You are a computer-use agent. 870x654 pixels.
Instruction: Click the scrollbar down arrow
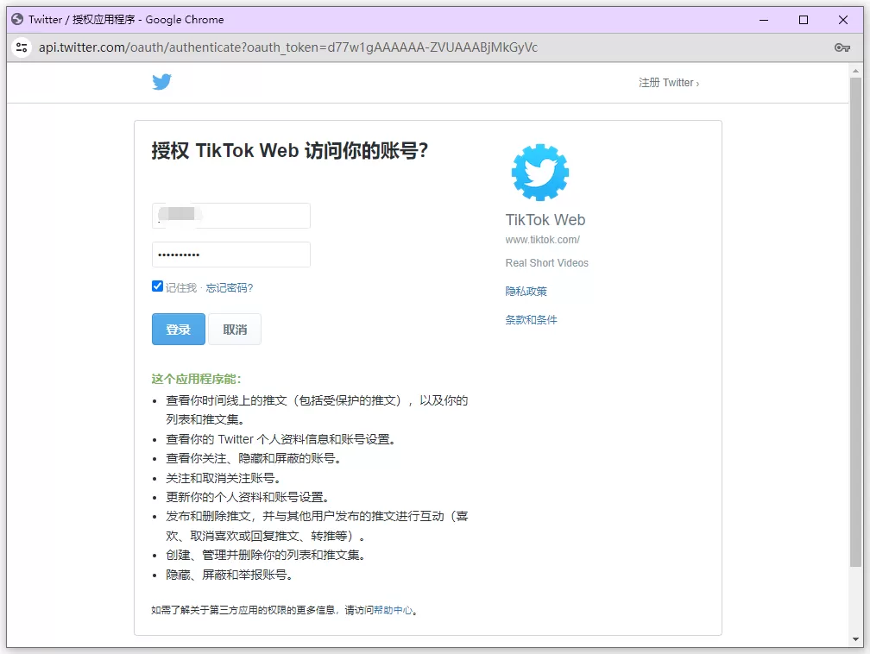(x=855, y=639)
